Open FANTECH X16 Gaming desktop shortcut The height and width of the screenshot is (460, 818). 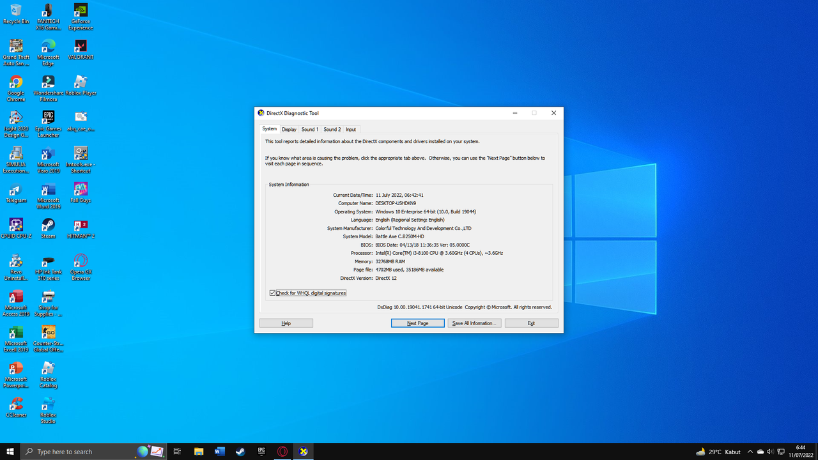coord(48,17)
